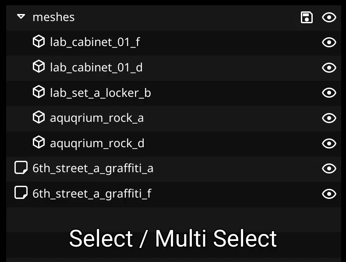This screenshot has height=262, width=346.
Task: Click the decal icon for 6th_street_a_graffiti_f
Action: [21, 193]
